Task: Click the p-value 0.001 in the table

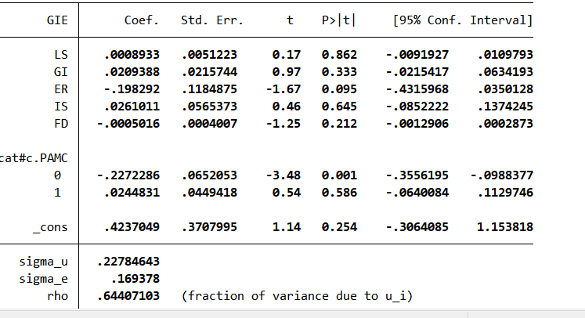Action: pyautogui.click(x=338, y=175)
